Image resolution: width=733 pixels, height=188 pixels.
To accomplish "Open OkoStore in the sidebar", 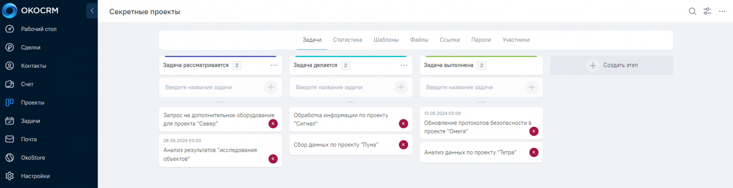I will (x=33, y=158).
